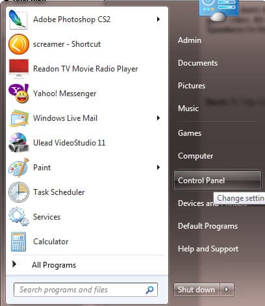This screenshot has width=265, height=306.
Task: Show All Programs list
Action: (54, 265)
